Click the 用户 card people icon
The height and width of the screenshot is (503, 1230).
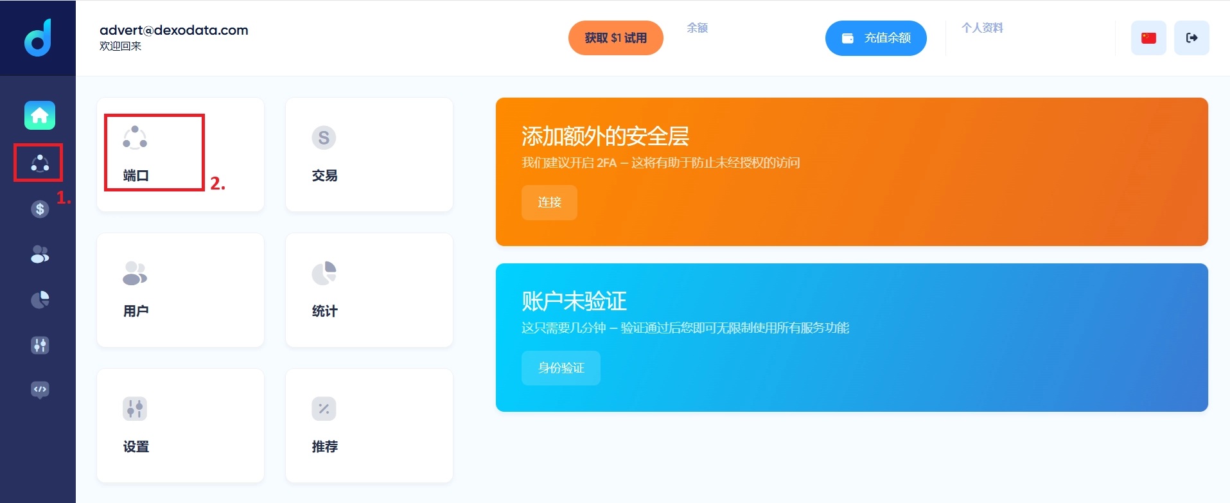135,273
